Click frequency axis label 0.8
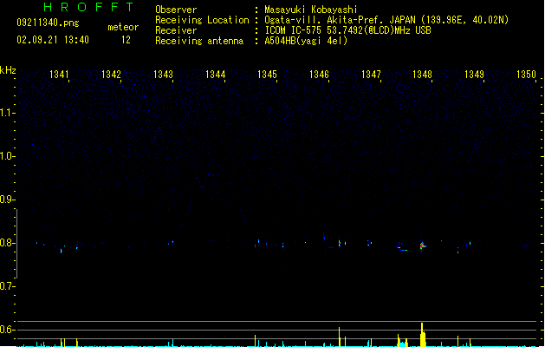The width and height of the screenshot is (545, 347). 7,243
